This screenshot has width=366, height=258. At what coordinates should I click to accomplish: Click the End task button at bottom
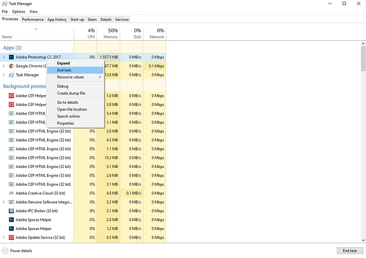click(350, 251)
